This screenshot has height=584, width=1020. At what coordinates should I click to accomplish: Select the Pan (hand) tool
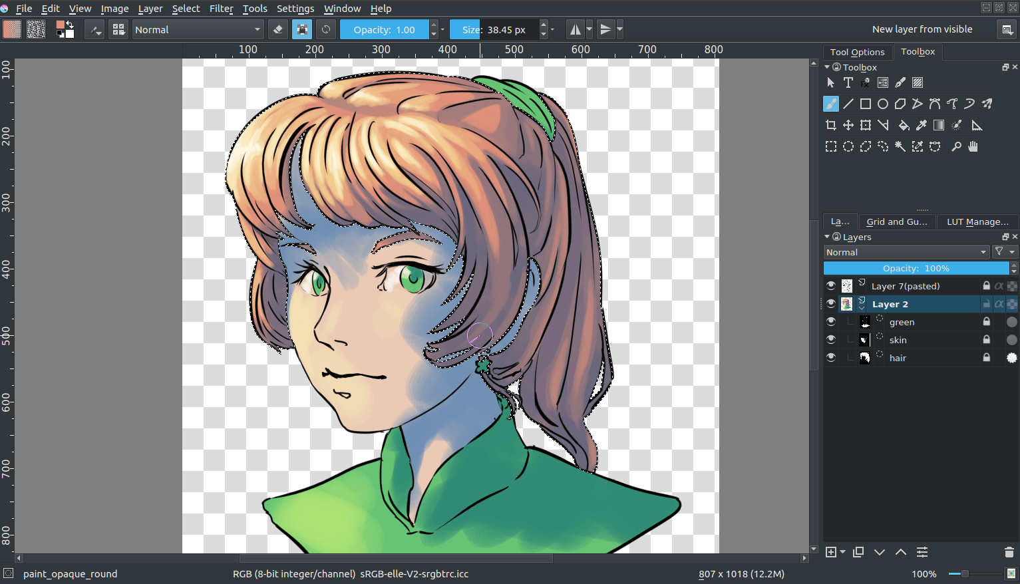pos(974,146)
